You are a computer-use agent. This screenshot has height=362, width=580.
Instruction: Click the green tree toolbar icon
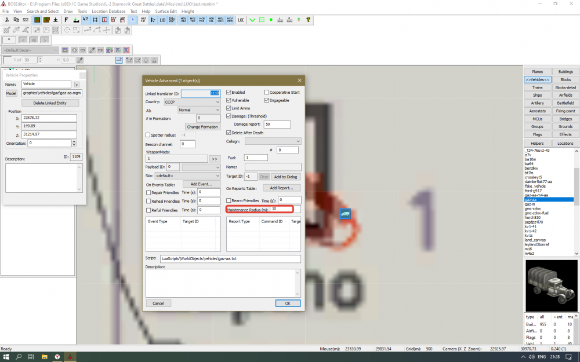(299, 20)
